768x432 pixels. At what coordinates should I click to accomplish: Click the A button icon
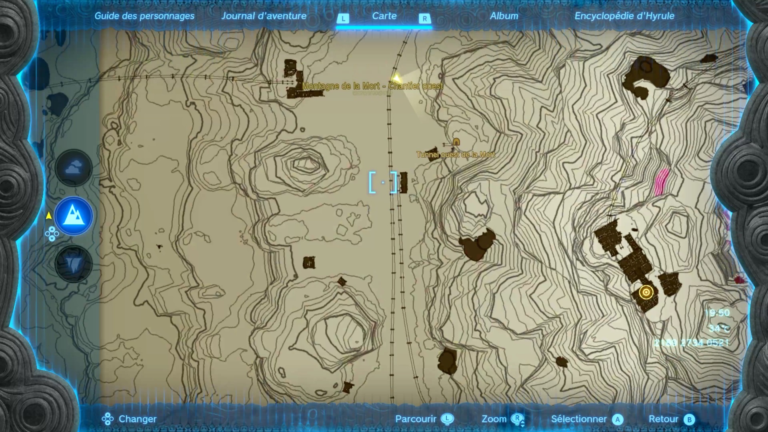pyautogui.click(x=618, y=419)
